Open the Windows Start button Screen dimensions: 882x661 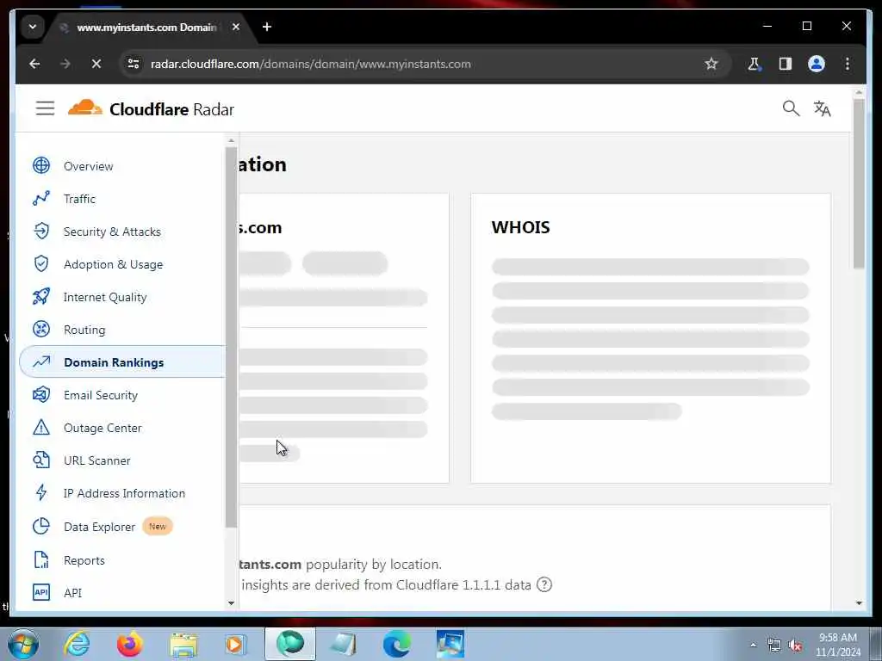(x=23, y=644)
